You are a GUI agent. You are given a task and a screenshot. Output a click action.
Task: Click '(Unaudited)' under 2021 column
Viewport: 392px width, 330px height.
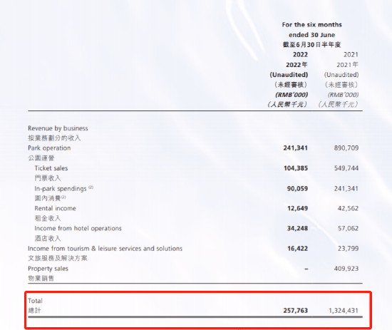[x=341, y=75]
